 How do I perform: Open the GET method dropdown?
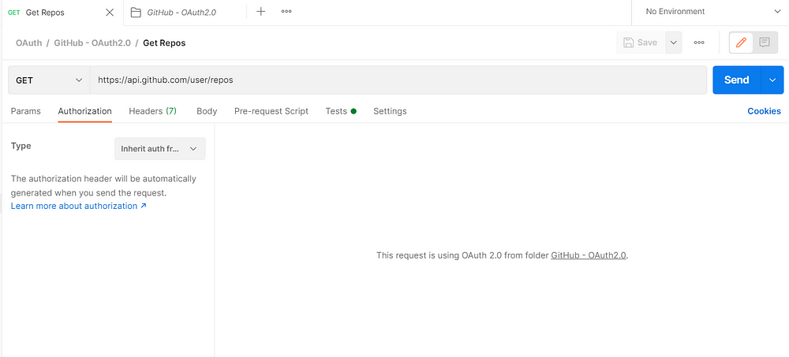tap(49, 80)
